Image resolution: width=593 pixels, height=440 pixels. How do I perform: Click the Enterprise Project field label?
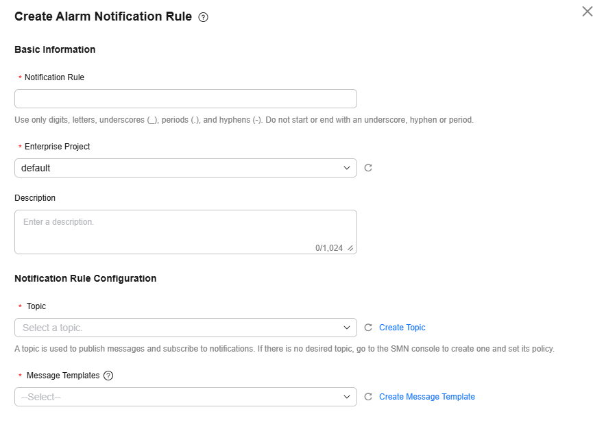click(57, 147)
